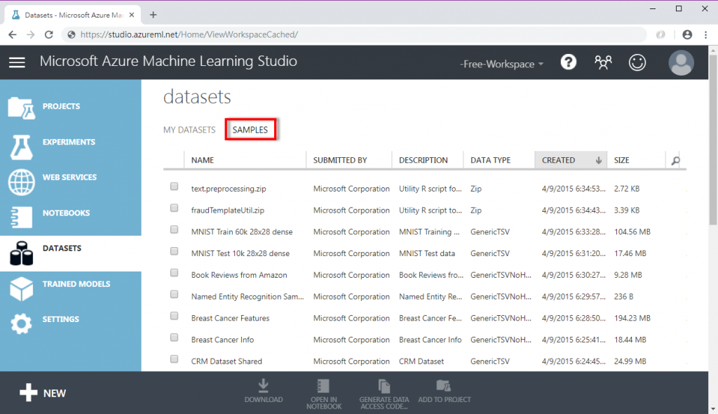The width and height of the screenshot is (718, 414).
Task: Select text.preprocessing.zip dataset name
Action: 229,189
